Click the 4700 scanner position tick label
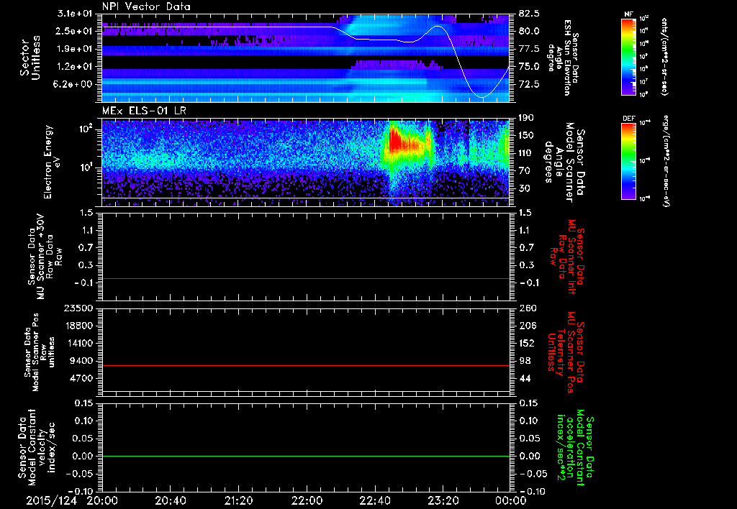Image resolution: width=737 pixels, height=509 pixels. click(82, 378)
